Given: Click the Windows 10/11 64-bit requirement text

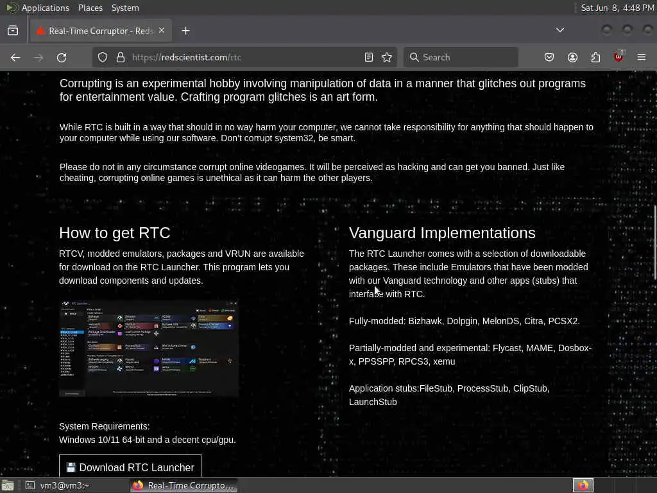Looking at the screenshot, I should [148, 440].
